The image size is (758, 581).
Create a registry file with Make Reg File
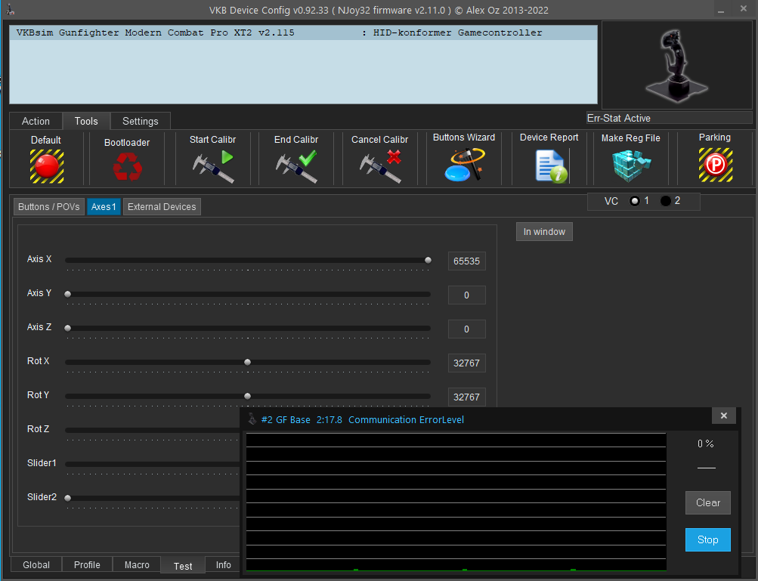(631, 165)
